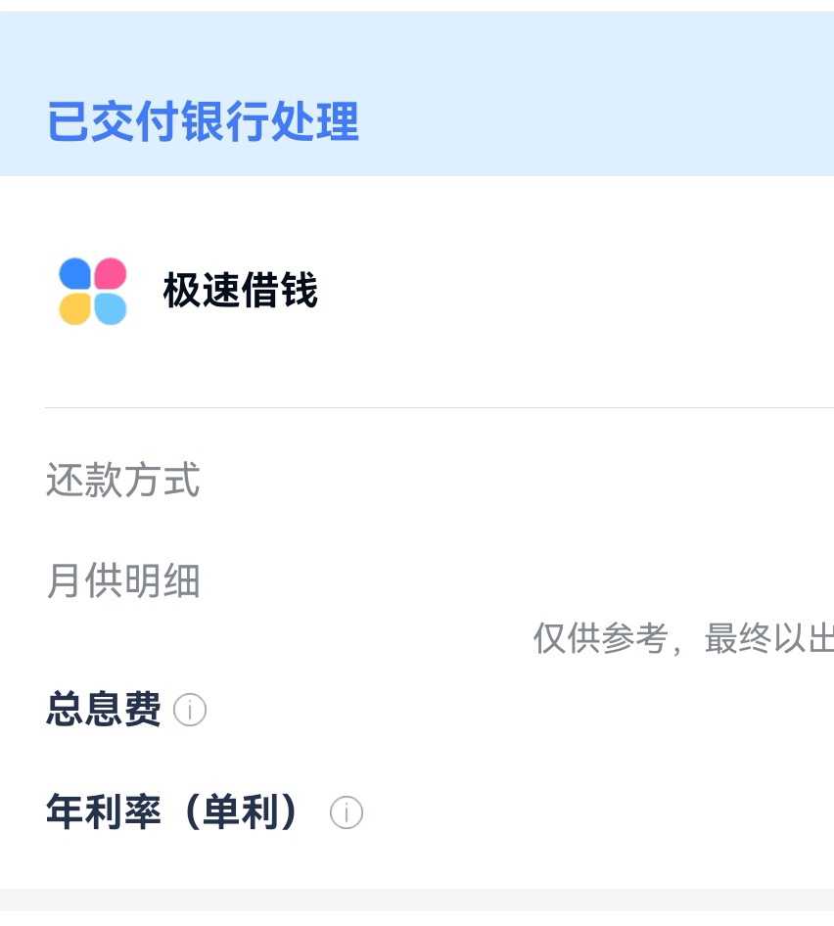834x926 pixels.
Task: Click the pink petal of the logo
Action: (x=111, y=273)
